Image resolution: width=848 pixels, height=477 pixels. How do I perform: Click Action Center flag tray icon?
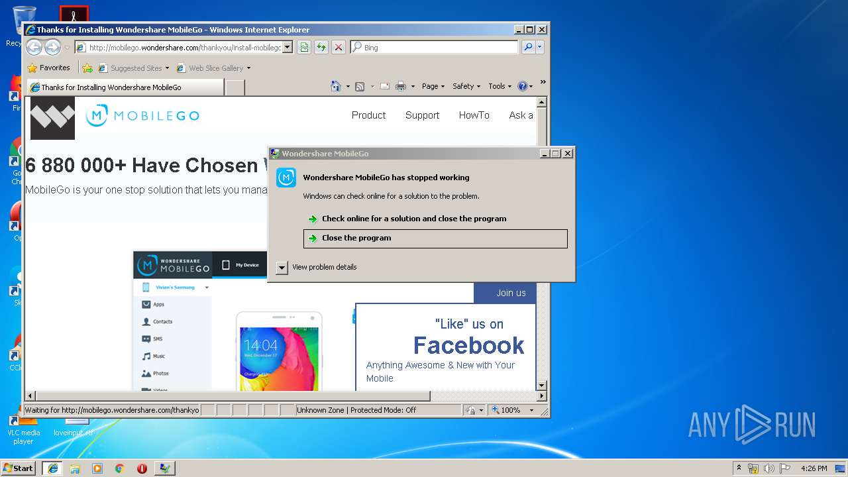(785, 468)
